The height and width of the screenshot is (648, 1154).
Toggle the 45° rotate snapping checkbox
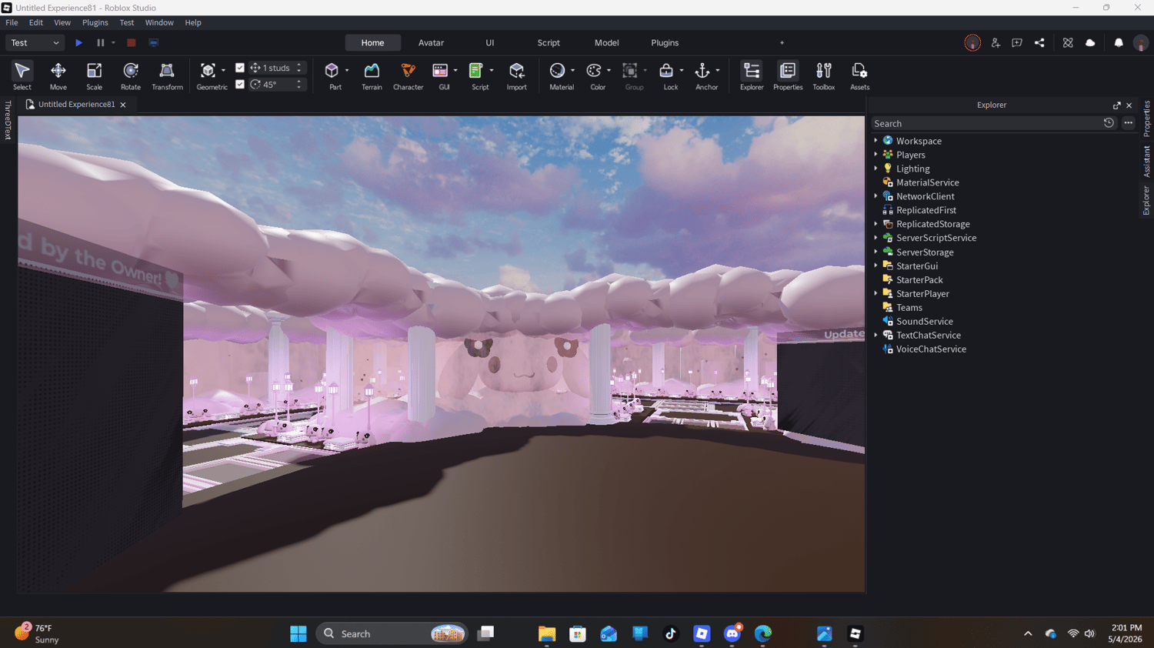pos(240,84)
